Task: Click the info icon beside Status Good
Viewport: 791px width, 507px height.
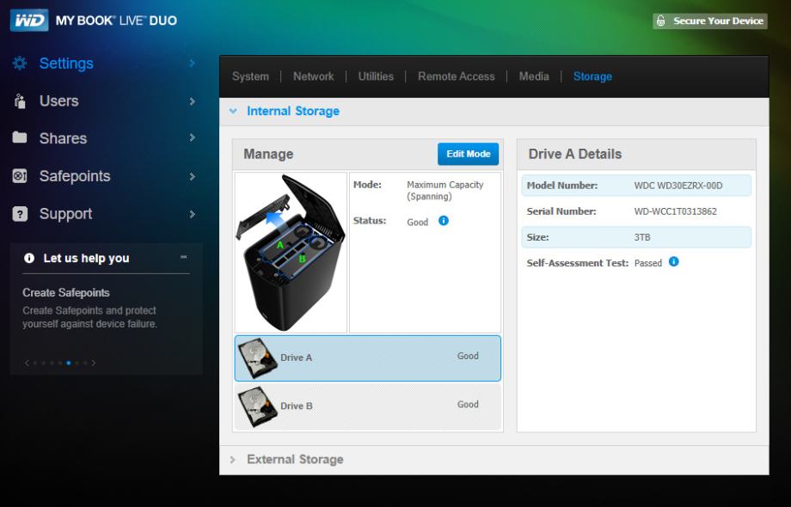Action: 444,221
